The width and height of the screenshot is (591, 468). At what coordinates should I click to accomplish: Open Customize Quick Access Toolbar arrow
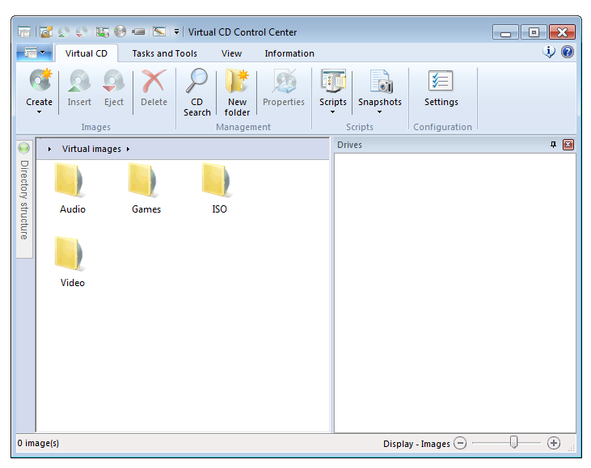click(176, 32)
